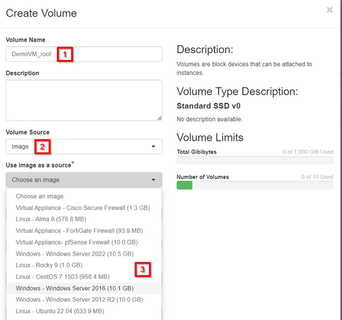This screenshot has height=320, width=342.
Task: Click the Total Gibibytes usage bar
Action: pyautogui.click(x=255, y=160)
